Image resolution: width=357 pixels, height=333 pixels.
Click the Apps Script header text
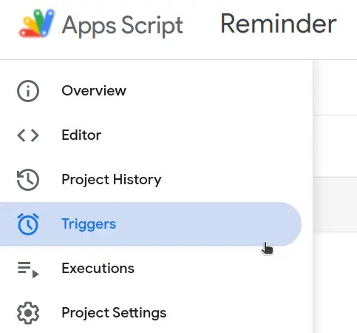tap(123, 26)
